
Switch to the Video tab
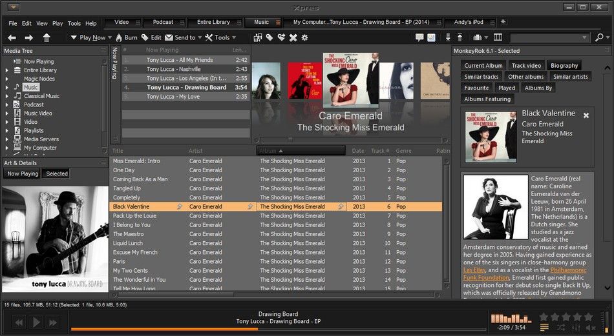(122, 23)
